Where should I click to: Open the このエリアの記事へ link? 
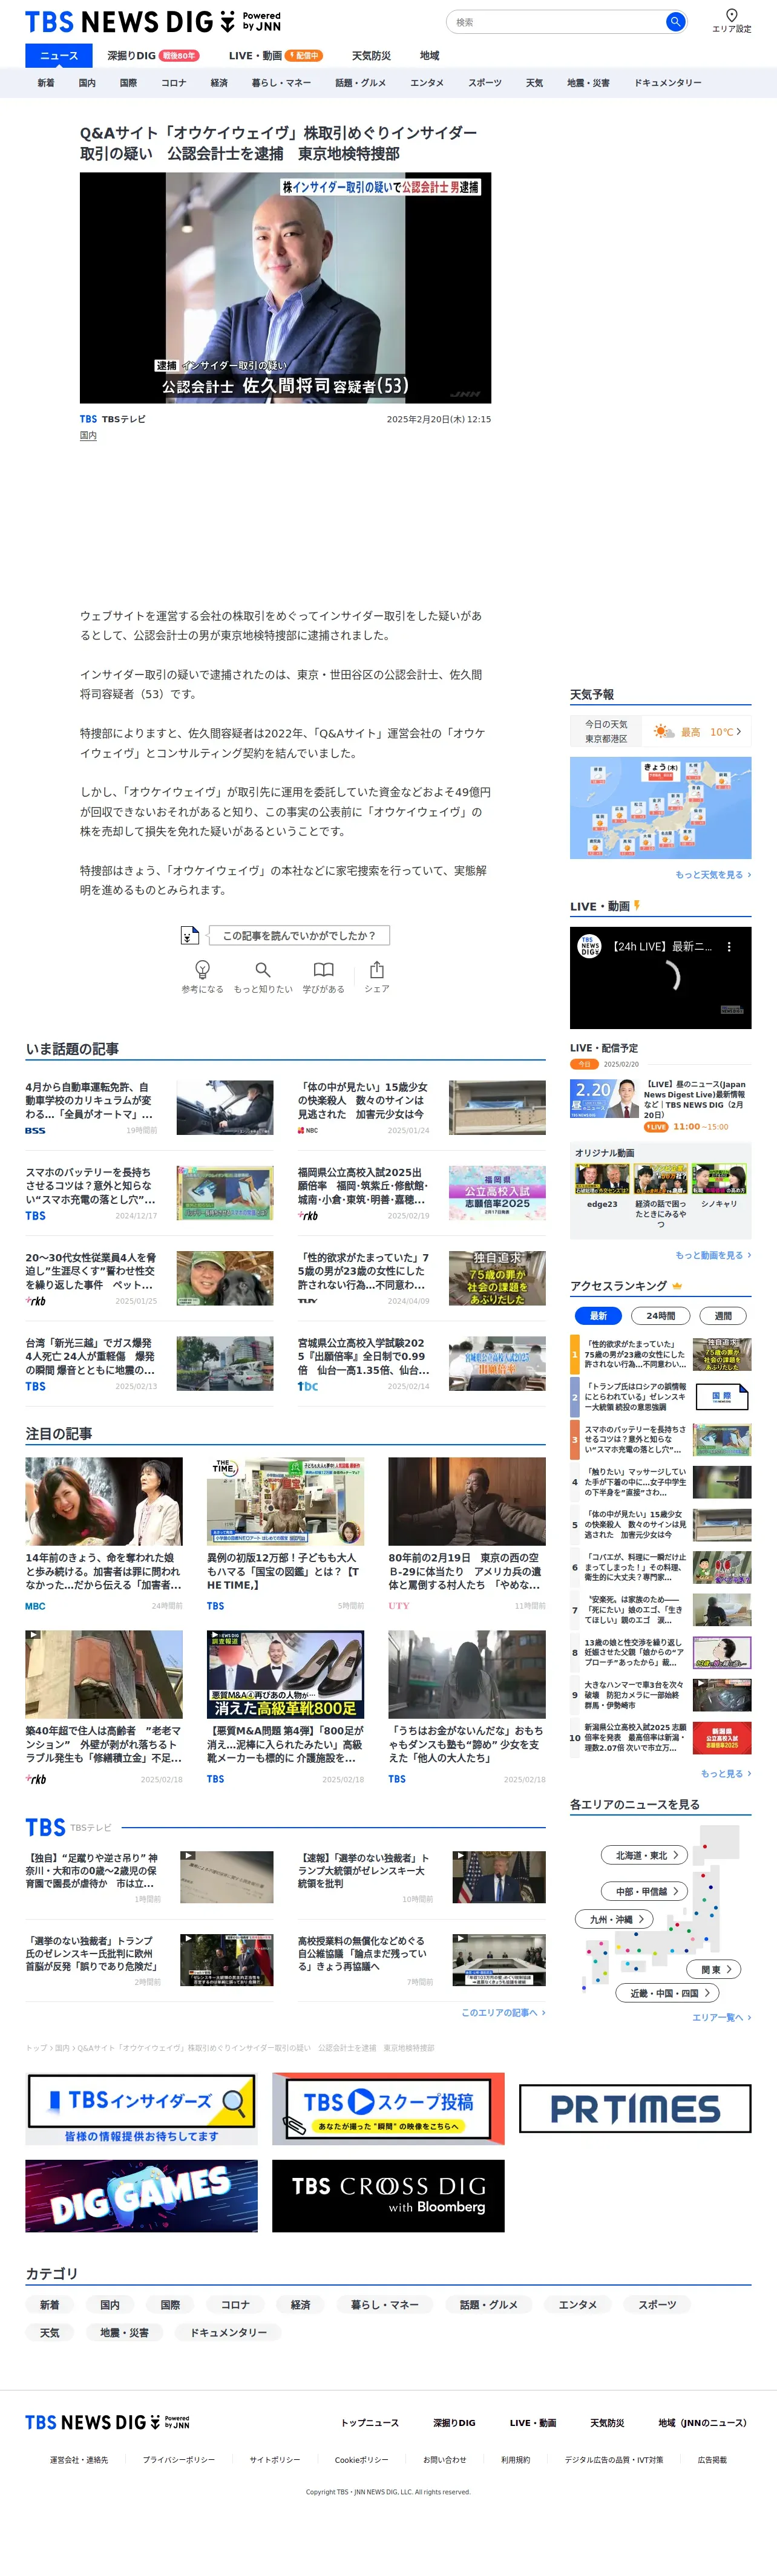(503, 2012)
